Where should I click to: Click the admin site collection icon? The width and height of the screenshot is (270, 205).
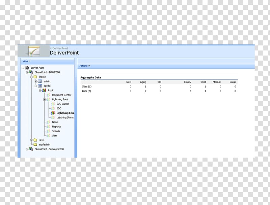40,81
